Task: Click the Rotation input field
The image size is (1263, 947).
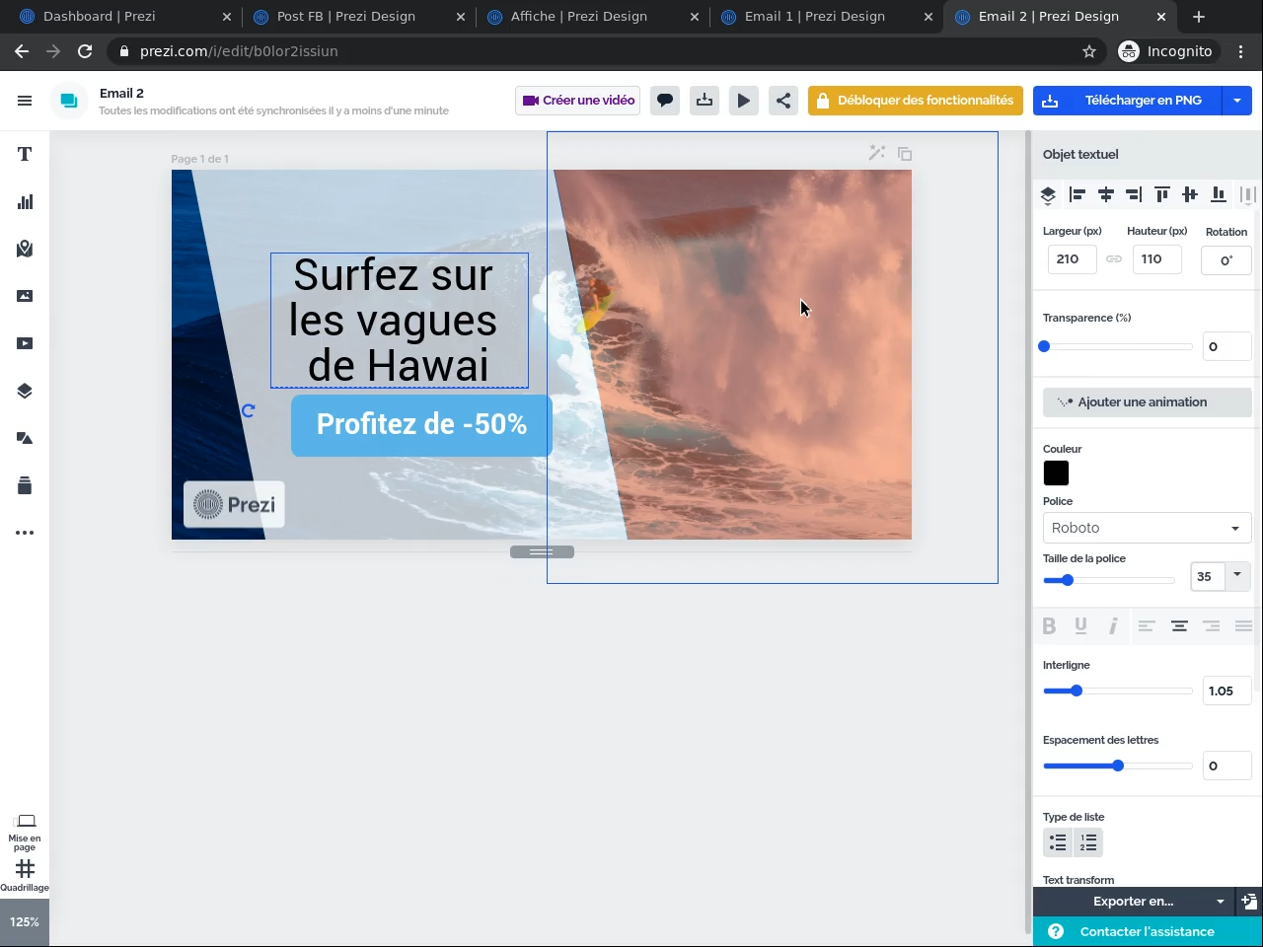Action: (x=1226, y=260)
